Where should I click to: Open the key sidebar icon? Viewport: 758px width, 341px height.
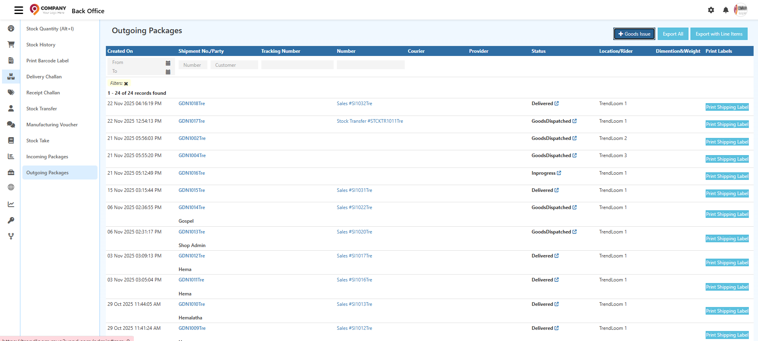[11, 220]
